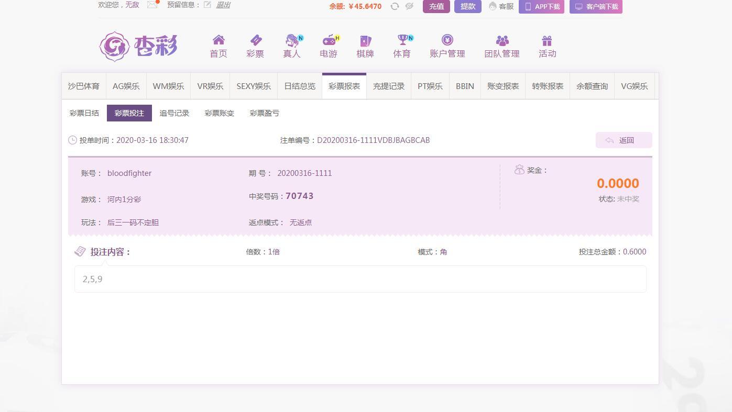Click the 返回 back button
The width and height of the screenshot is (732, 412).
pyautogui.click(x=624, y=140)
